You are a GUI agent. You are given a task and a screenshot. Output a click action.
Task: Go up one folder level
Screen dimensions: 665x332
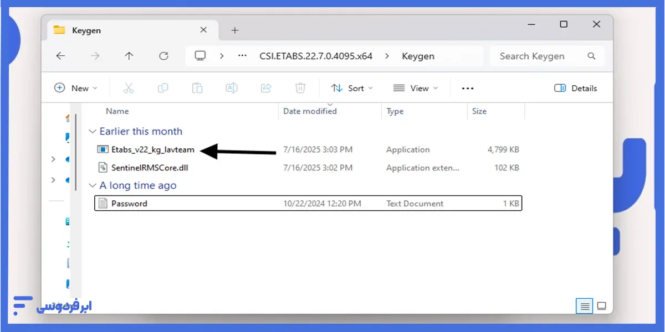129,56
